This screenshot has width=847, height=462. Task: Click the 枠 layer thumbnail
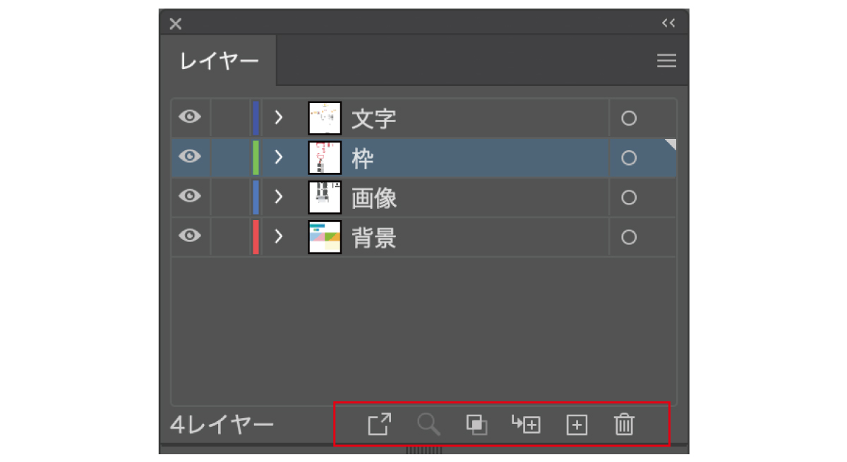tap(325, 158)
